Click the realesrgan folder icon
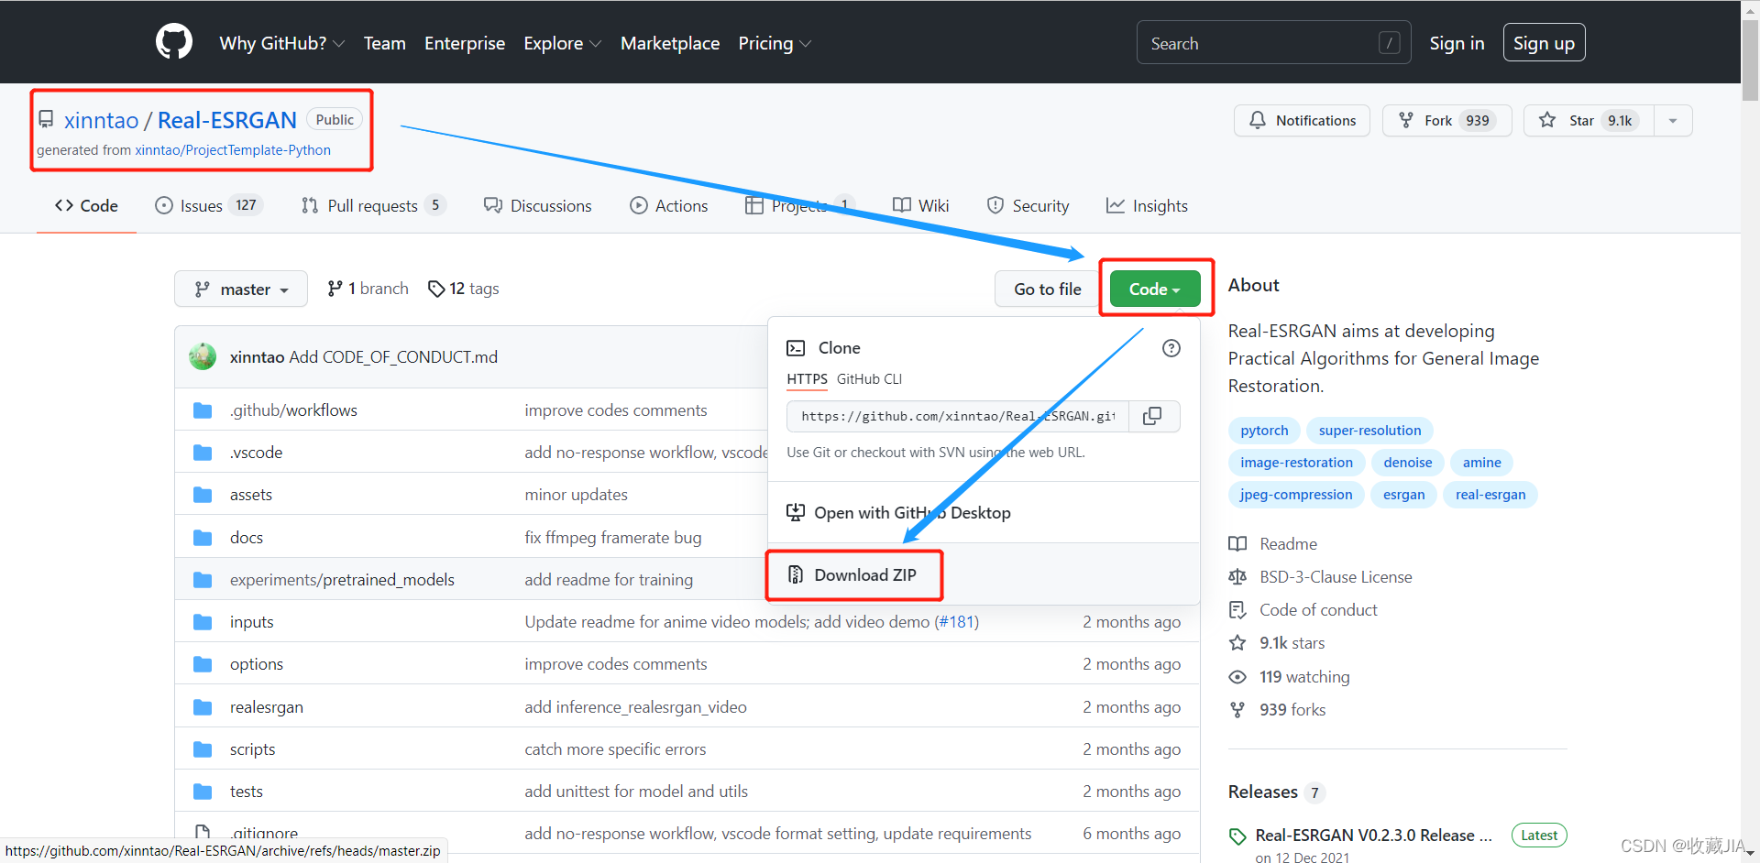The height and width of the screenshot is (863, 1760). 203,707
